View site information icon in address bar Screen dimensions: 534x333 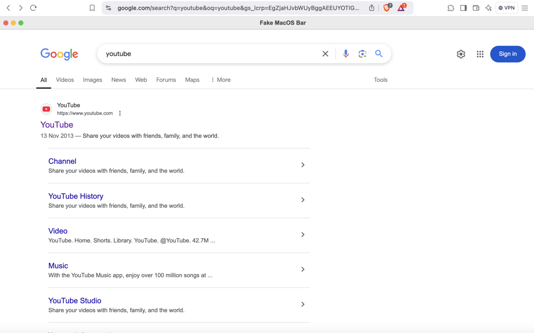click(108, 8)
